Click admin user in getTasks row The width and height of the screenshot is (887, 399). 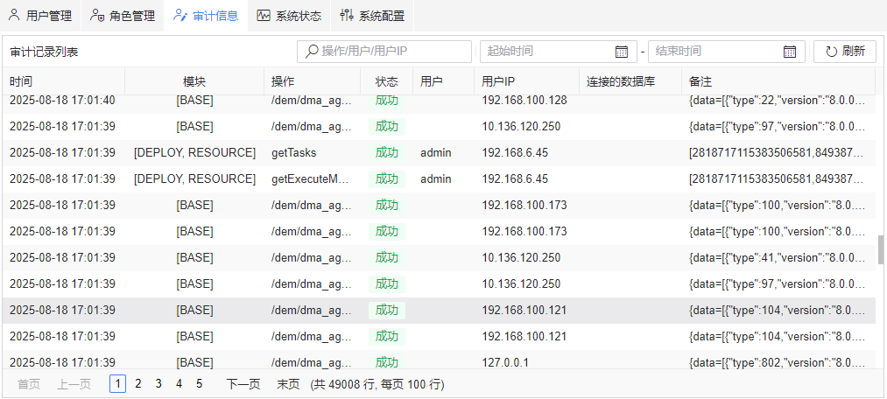click(435, 152)
